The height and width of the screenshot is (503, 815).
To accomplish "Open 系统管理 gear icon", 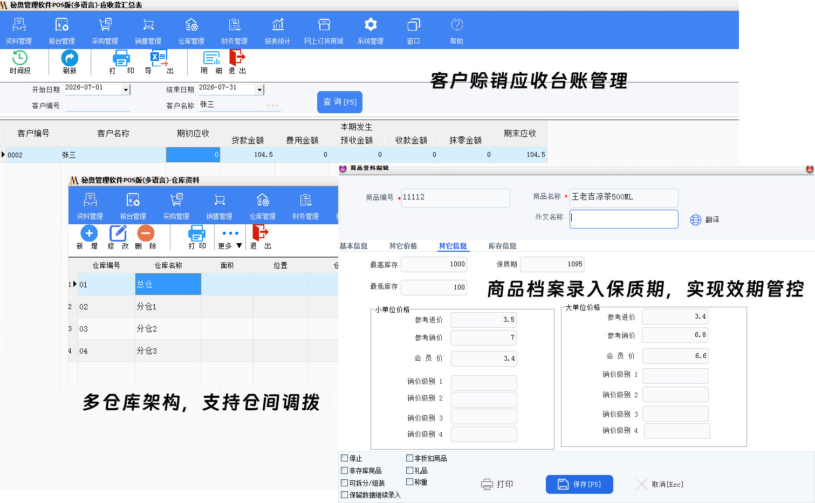I will (371, 25).
